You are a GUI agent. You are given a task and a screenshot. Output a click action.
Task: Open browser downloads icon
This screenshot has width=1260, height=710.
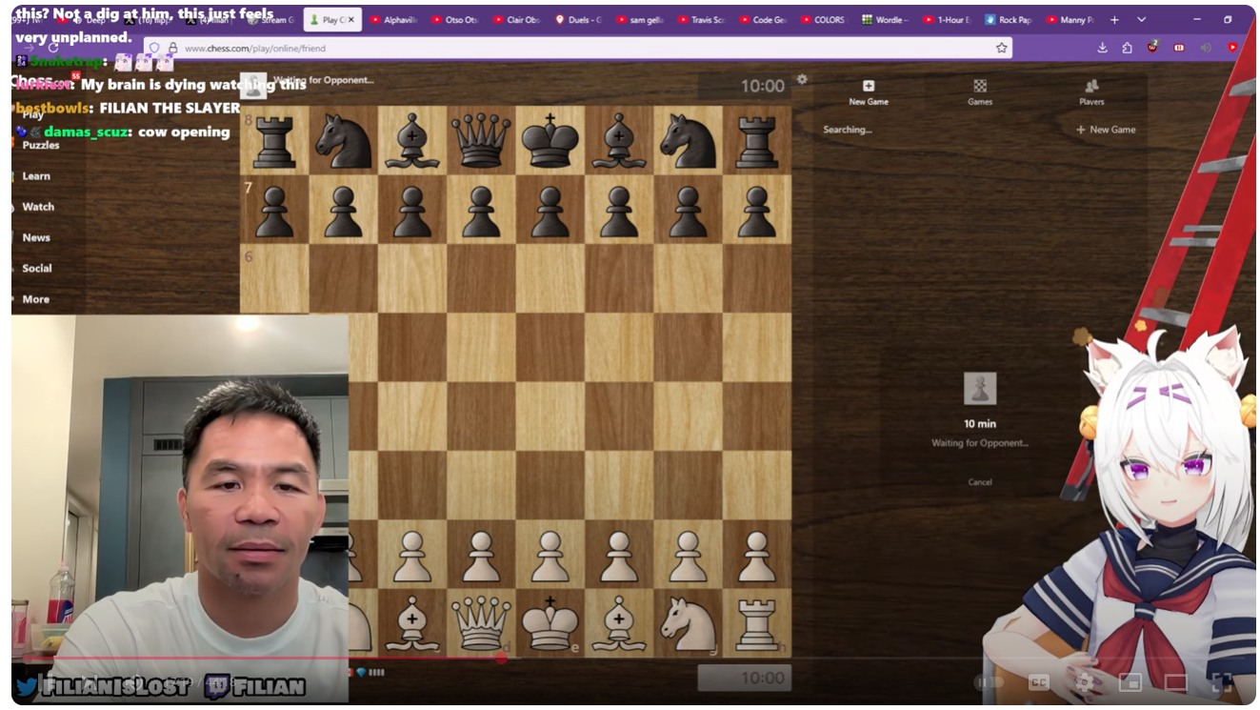point(1102,48)
